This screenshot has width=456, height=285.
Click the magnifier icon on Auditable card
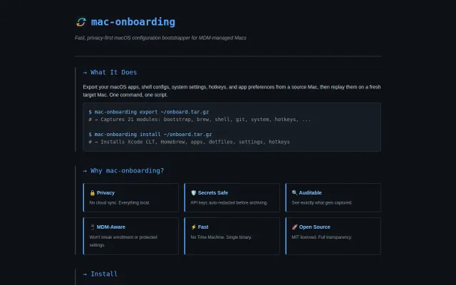[x=294, y=193]
